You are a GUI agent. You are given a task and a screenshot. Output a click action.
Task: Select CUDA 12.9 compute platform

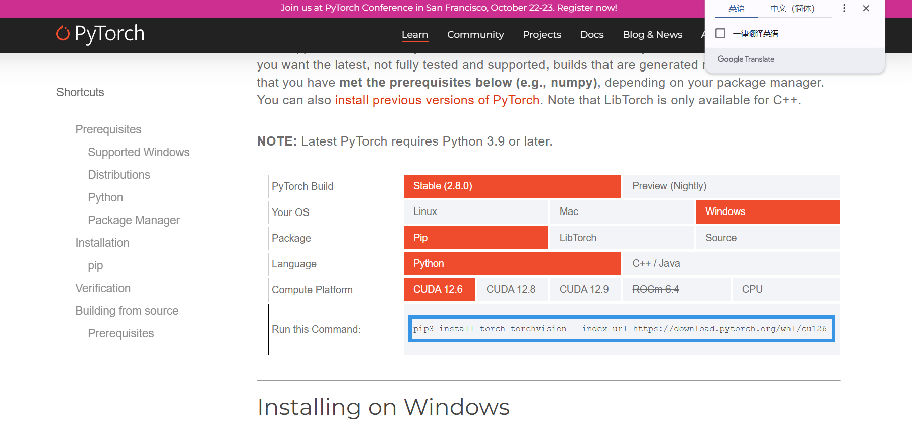point(585,290)
